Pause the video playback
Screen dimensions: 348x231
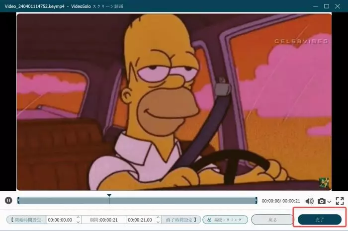[x=8, y=201]
